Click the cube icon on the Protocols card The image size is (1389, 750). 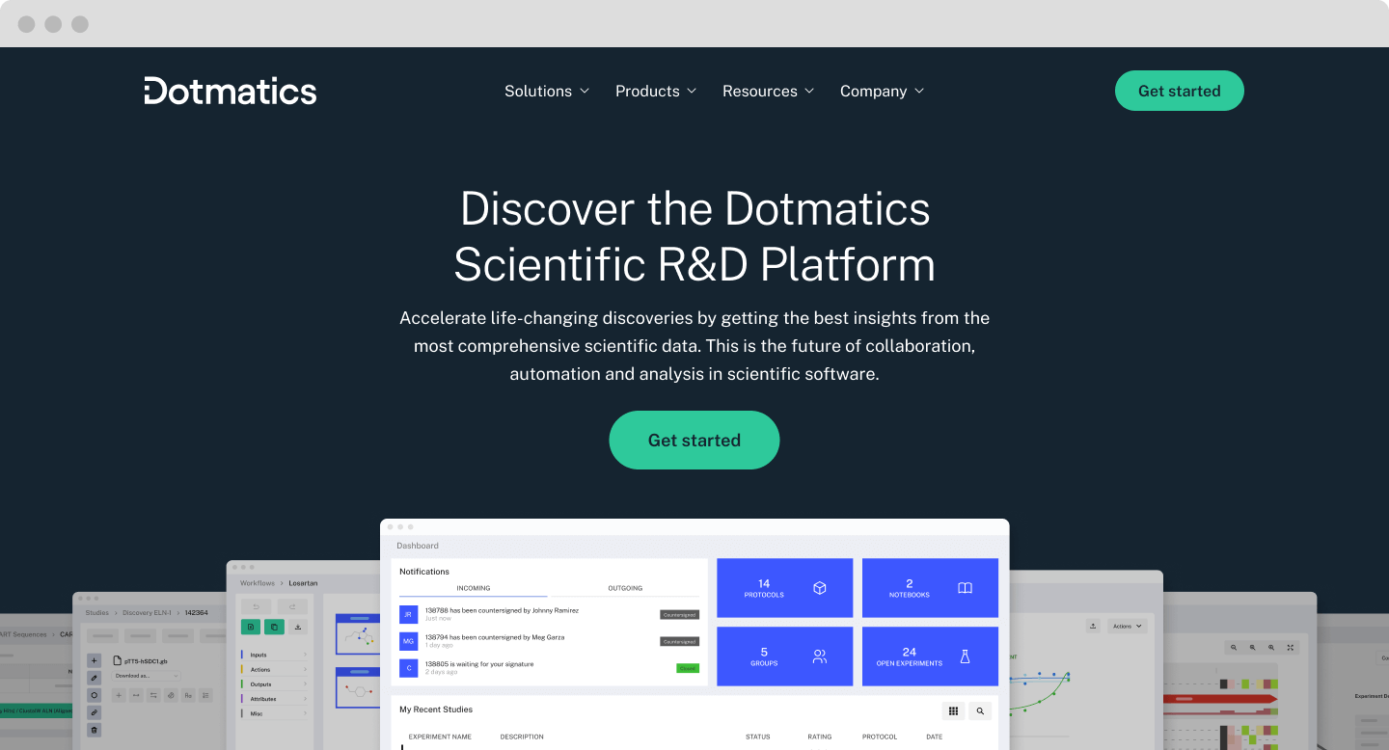(820, 588)
